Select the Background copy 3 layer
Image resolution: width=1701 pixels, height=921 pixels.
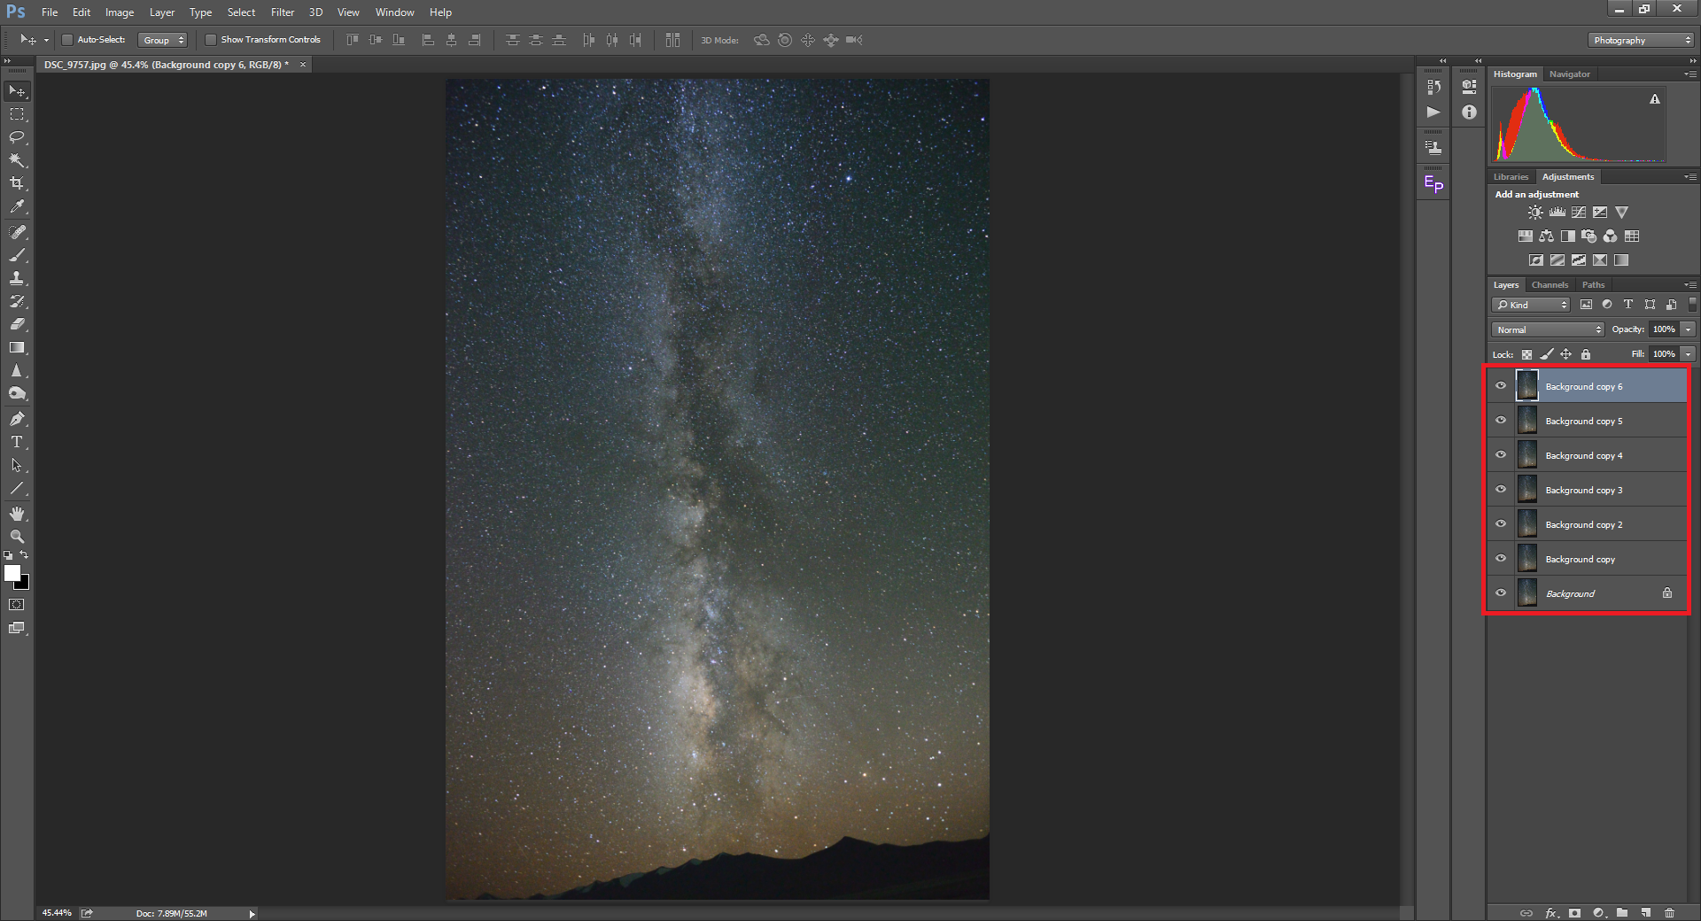pos(1584,490)
